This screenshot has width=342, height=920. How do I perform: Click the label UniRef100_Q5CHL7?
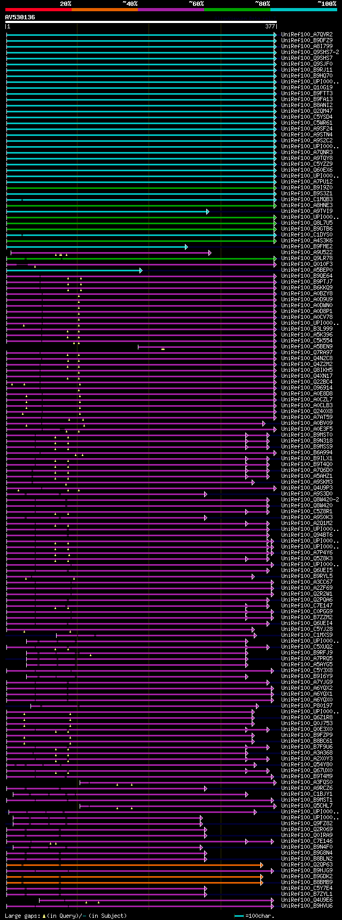[x=307, y=805]
